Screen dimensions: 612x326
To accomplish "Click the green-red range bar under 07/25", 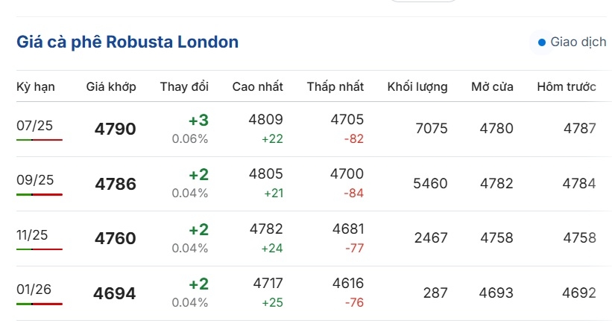I will click(x=40, y=139).
